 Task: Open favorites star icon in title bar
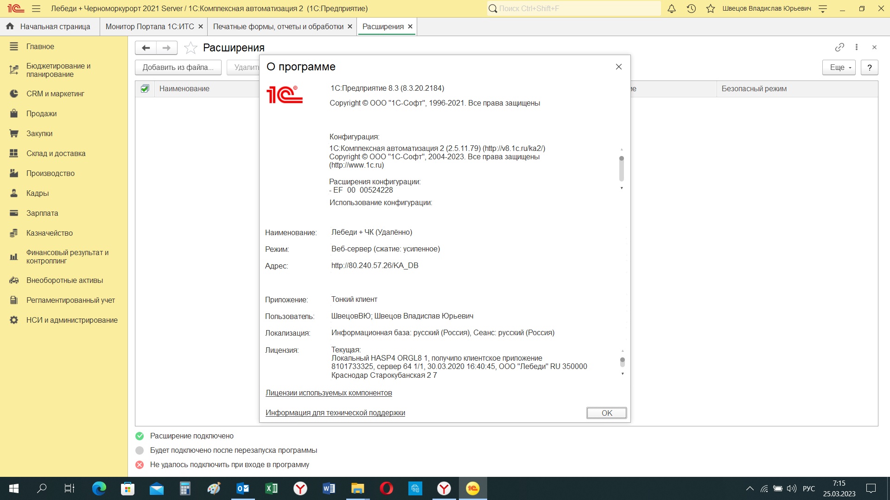(x=711, y=8)
